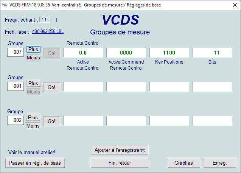Click the Key Positions label

169,62
